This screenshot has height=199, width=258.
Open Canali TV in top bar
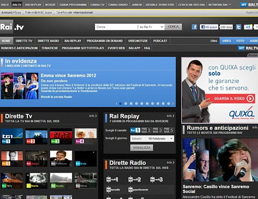click(97, 4)
